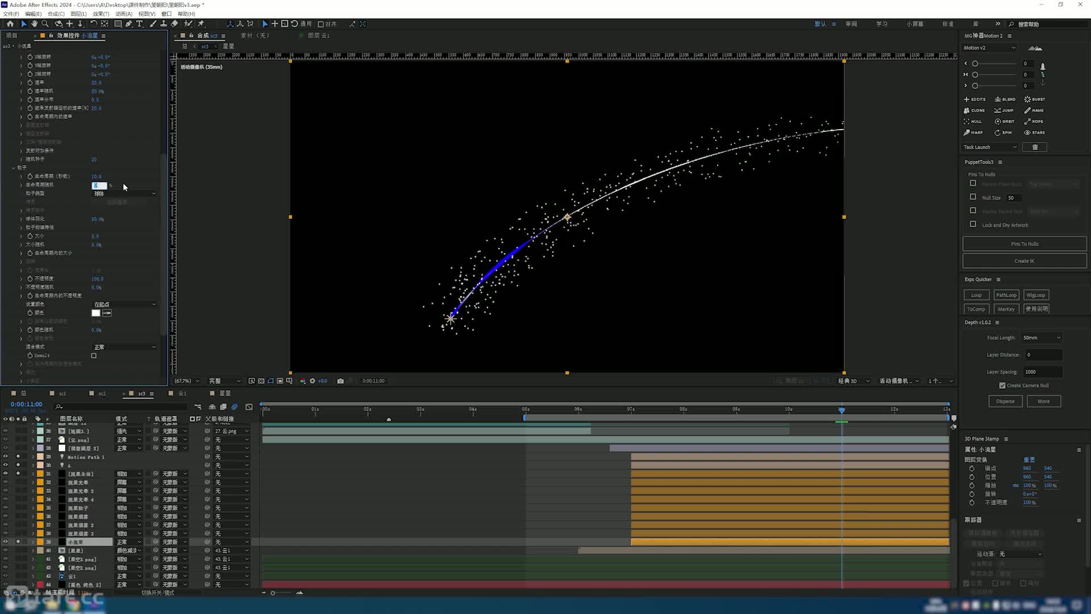Toggle the 对齐 snapping checkbox in toolbar
Viewport: 1091px width, 614px height.
pos(321,24)
